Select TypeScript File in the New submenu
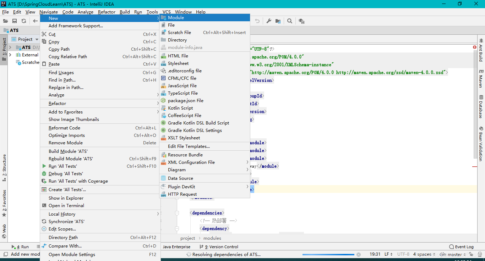 click(x=205, y=93)
